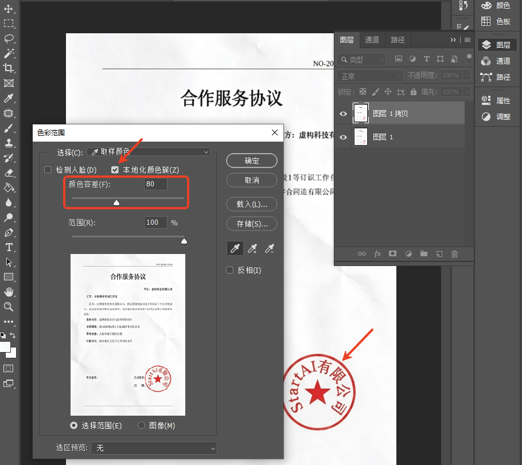Viewport: 522px width, 465px height.
Task: Select the Frame tool
Action: pos(9,83)
